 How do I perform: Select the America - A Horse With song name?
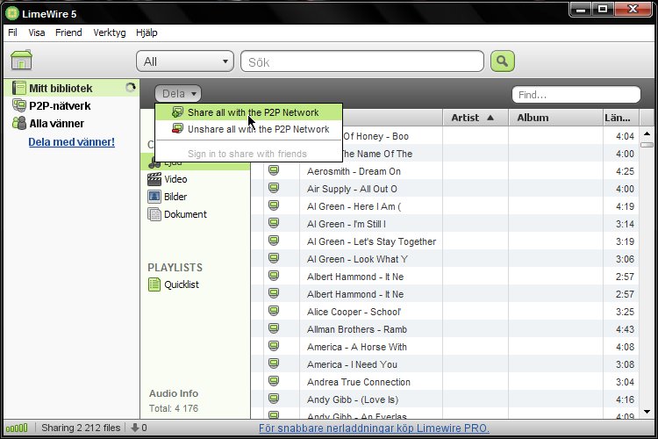357,347
